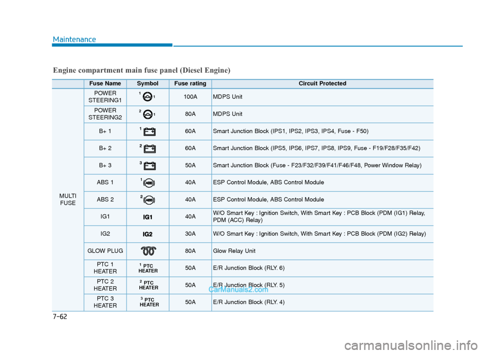
Task: Click the bold IG1 symbol
Action: click(147, 217)
